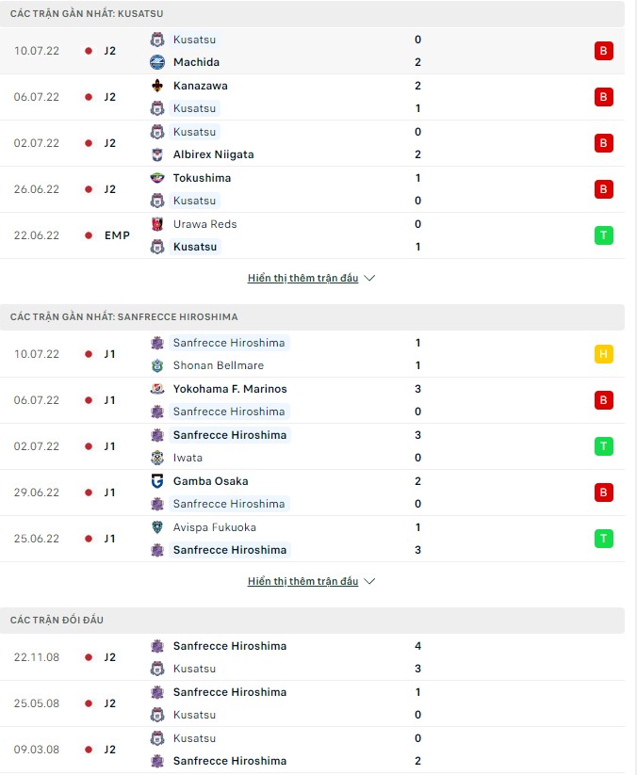Select the yellow H draw badge

pos(603,353)
